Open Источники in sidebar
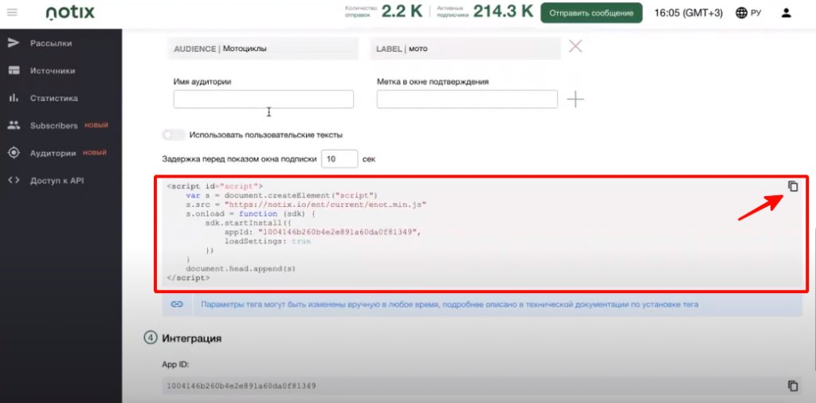The height and width of the screenshot is (403, 816). [x=53, y=71]
